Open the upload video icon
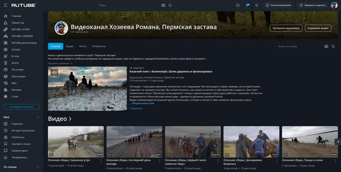 [238, 5]
